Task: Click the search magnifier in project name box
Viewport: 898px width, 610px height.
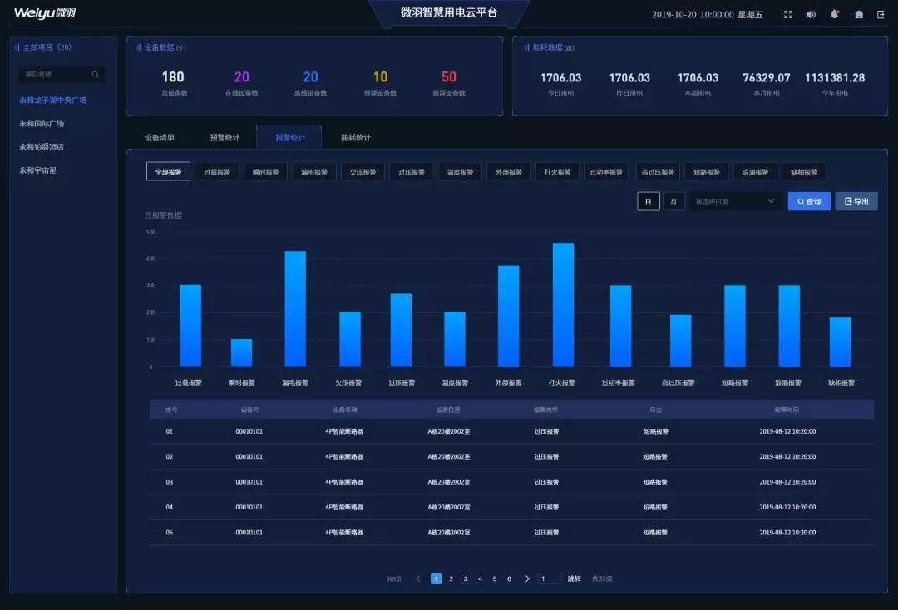Action: tap(95, 75)
